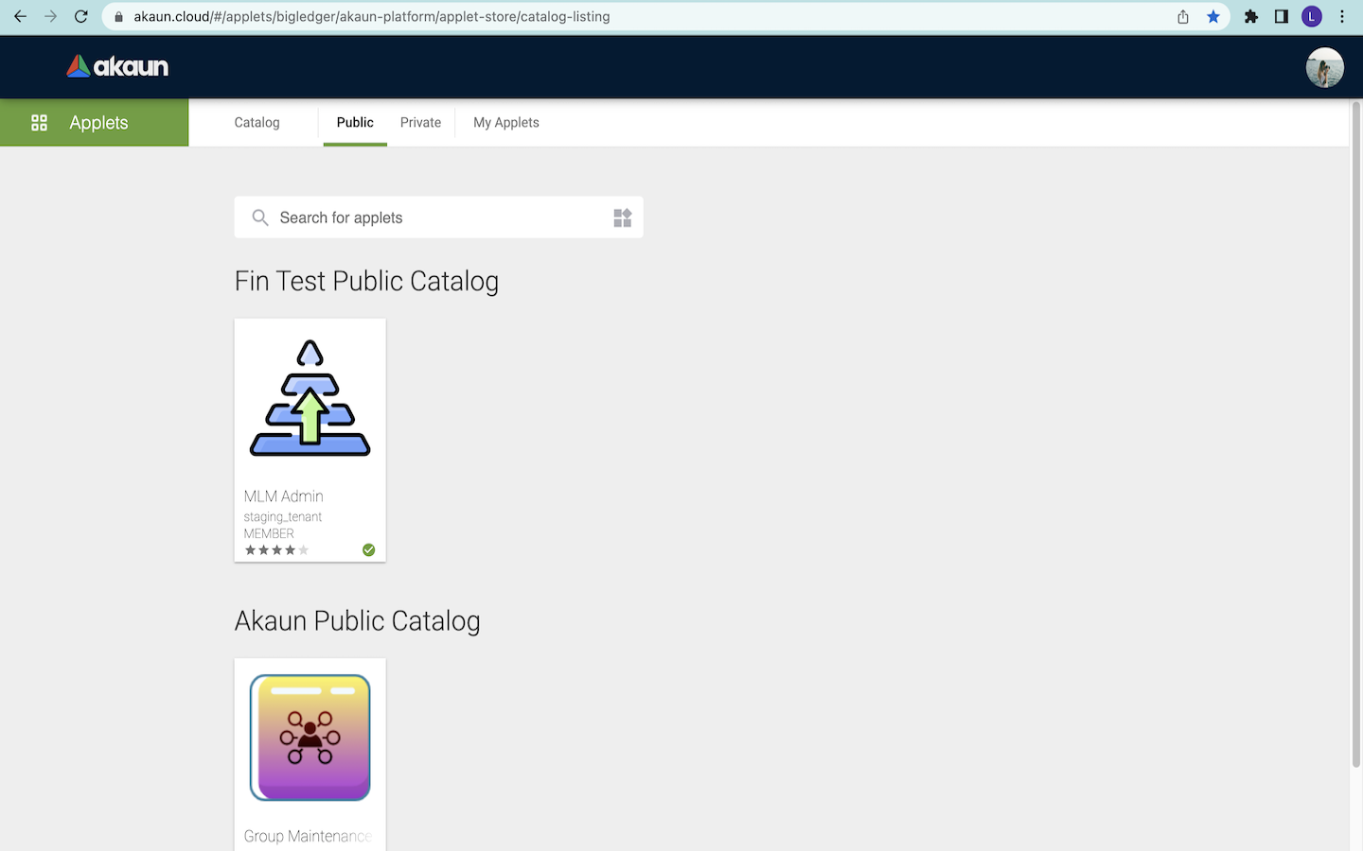This screenshot has width=1363, height=851.
Task: Open the My Applets tab
Action: click(506, 123)
